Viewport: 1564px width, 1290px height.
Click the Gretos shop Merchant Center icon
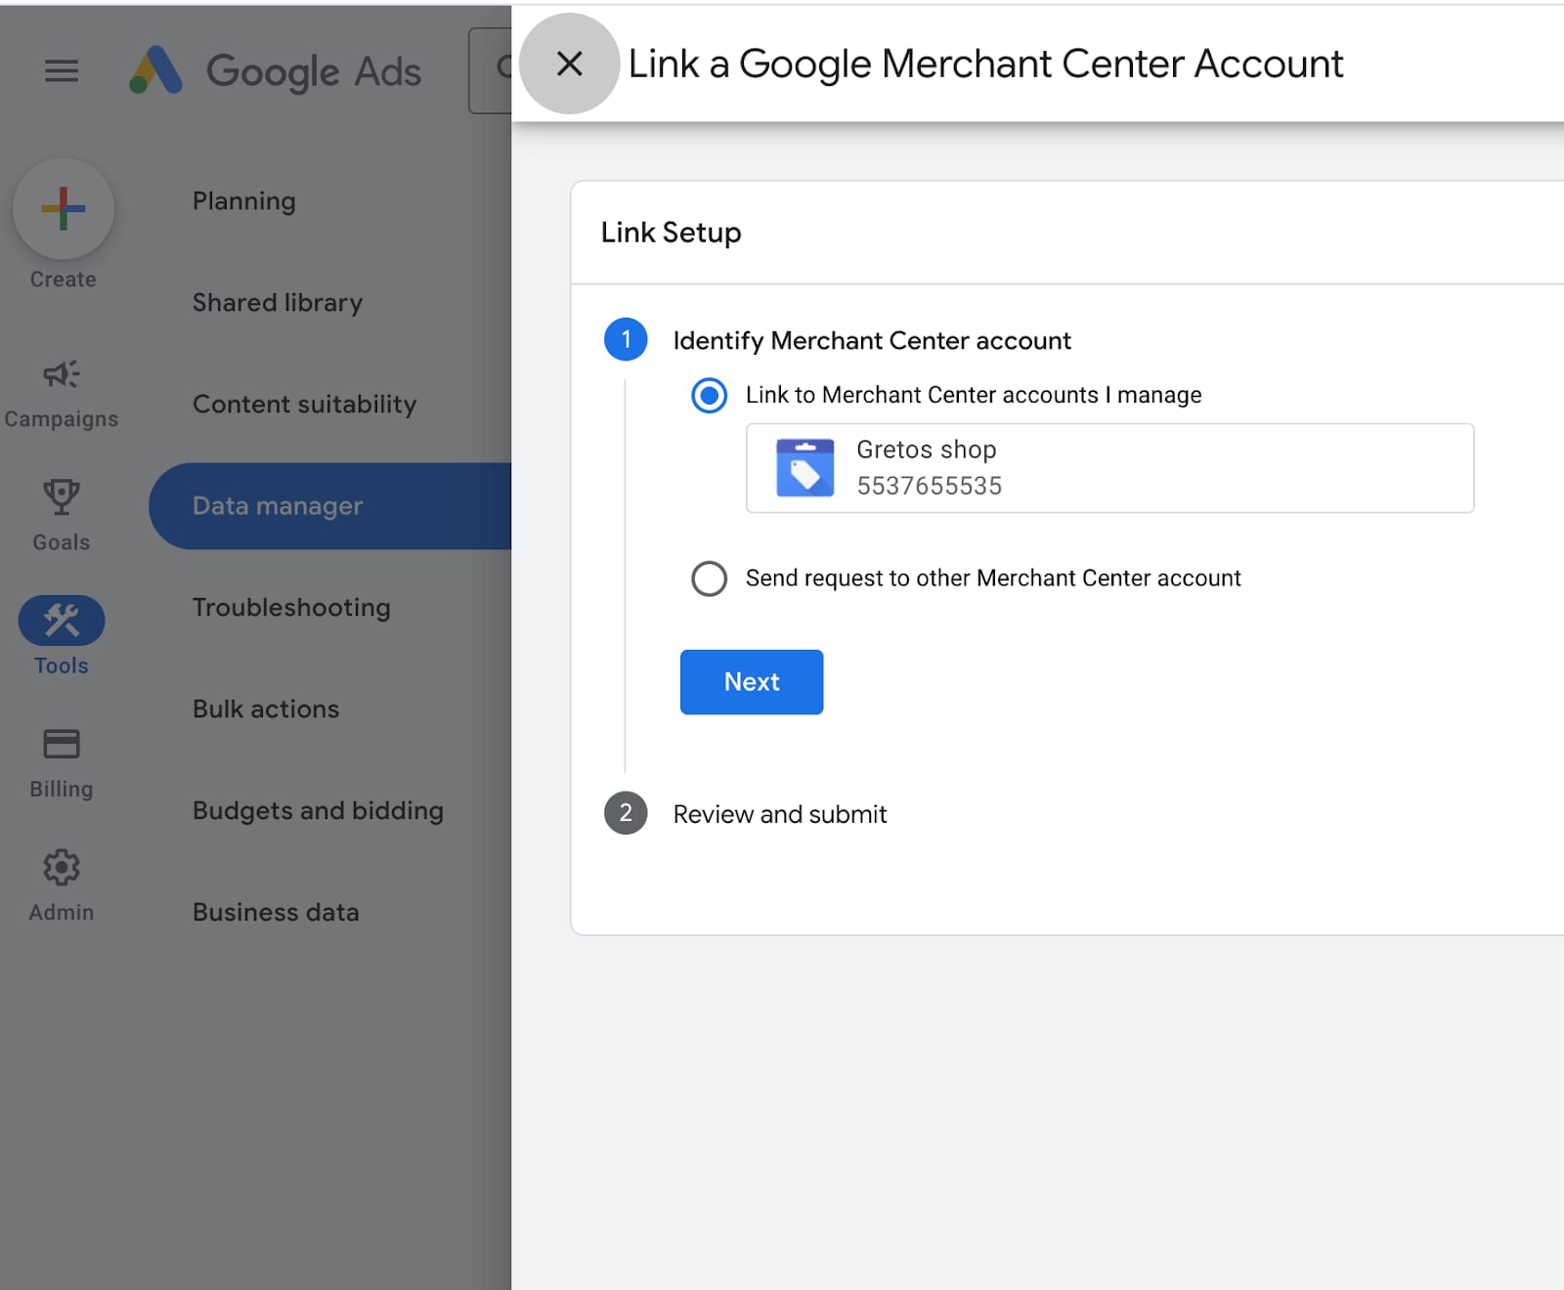804,468
